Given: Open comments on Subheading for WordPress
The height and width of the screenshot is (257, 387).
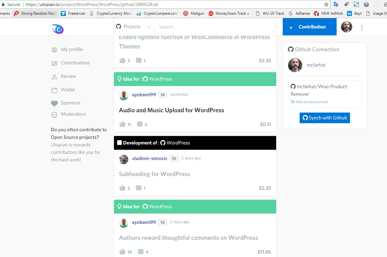Looking at the screenshot, I should tap(139, 188).
